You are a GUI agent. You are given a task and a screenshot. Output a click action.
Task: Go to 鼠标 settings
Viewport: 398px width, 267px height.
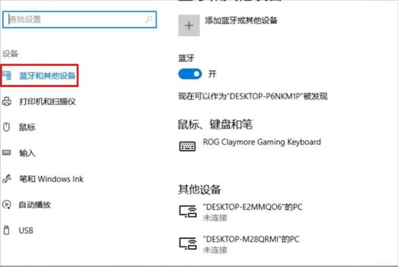point(27,127)
